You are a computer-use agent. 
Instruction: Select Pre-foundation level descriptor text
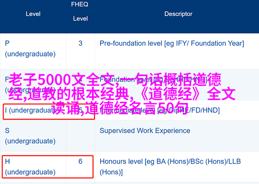[x=172, y=44]
